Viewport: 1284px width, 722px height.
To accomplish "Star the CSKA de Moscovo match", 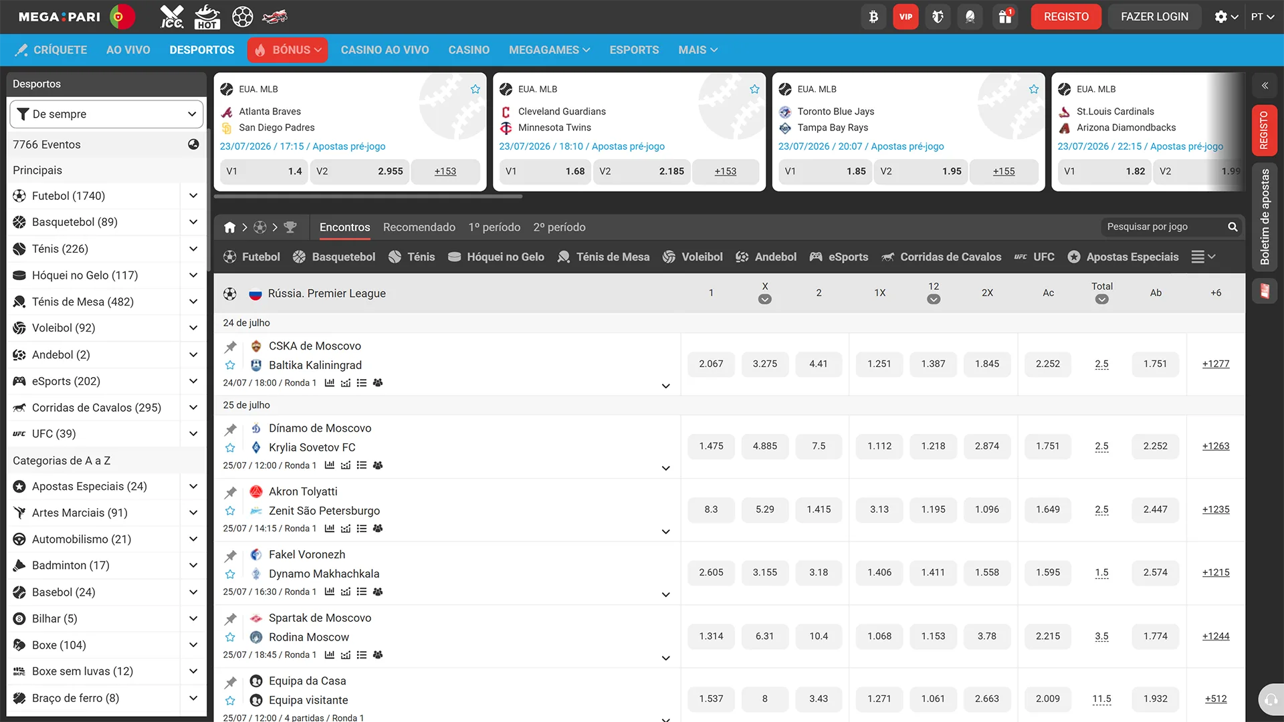I will click(230, 365).
